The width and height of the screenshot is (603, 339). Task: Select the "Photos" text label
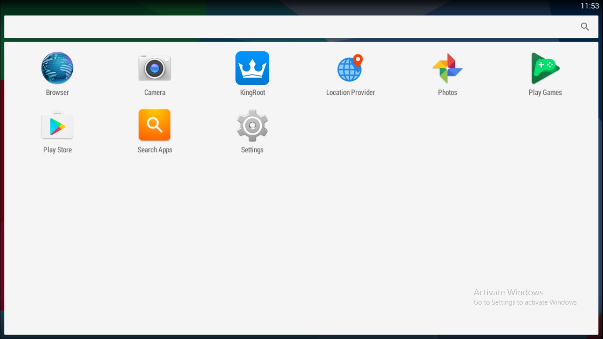pyautogui.click(x=447, y=93)
